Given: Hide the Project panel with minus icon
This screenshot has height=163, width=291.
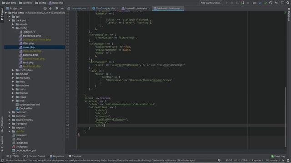Looking at the screenshot, I should [62, 8].
